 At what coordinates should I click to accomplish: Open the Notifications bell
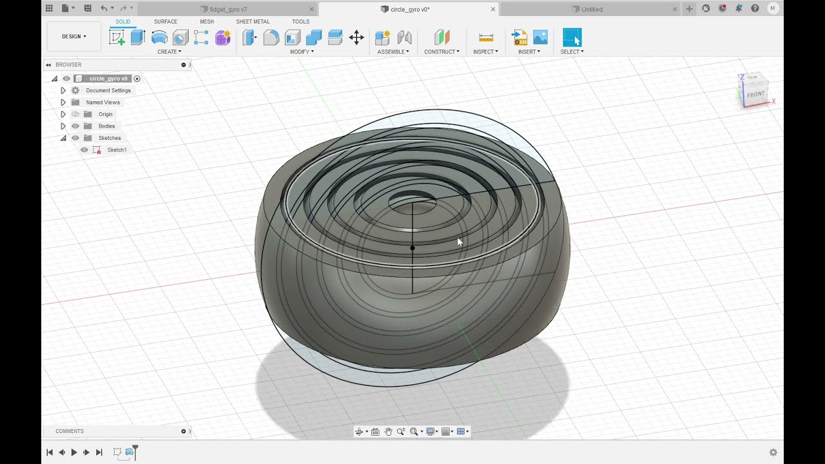pos(739,8)
